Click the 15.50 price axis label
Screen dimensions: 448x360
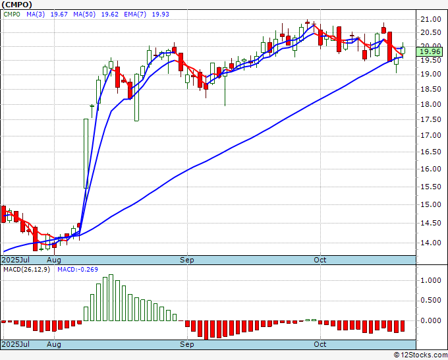[x=431, y=187]
